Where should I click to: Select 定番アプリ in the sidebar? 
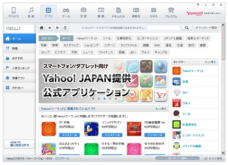tap(20, 78)
